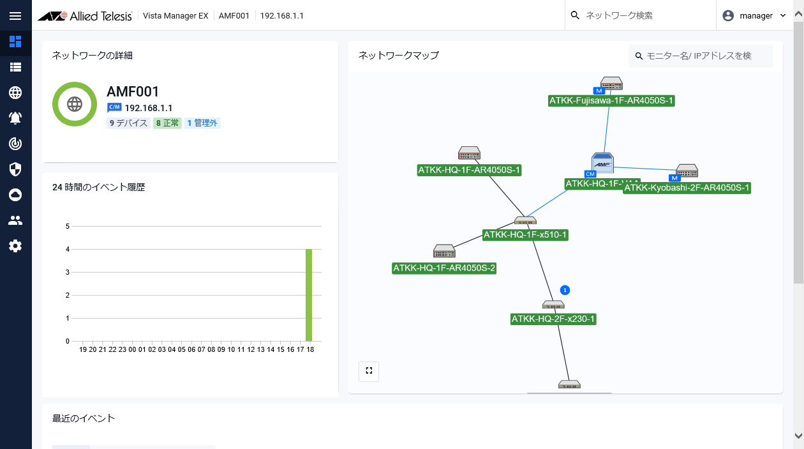The width and height of the screenshot is (804, 449).
Task: Open the users management sidebar icon
Action: 15,220
